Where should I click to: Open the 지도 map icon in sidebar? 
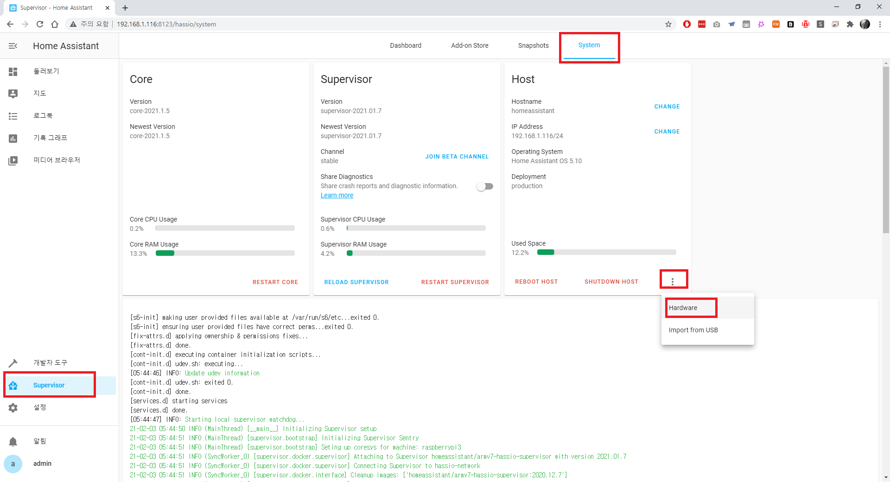coord(13,94)
